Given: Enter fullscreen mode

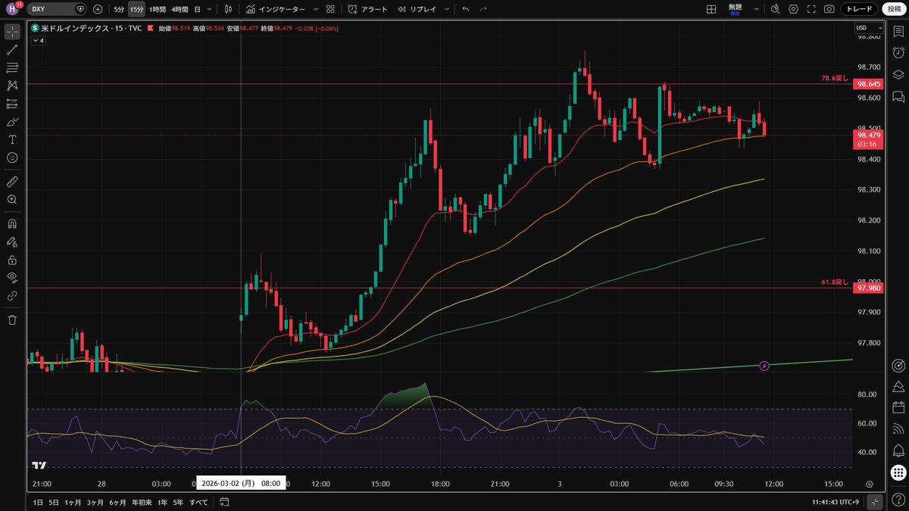Looking at the screenshot, I should (x=811, y=9).
